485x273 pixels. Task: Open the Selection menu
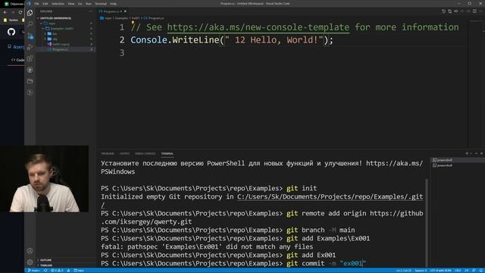pyautogui.click(x=58, y=4)
